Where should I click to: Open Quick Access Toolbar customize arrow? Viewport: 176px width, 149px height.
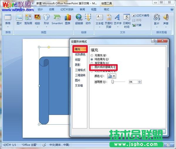point(33,4)
